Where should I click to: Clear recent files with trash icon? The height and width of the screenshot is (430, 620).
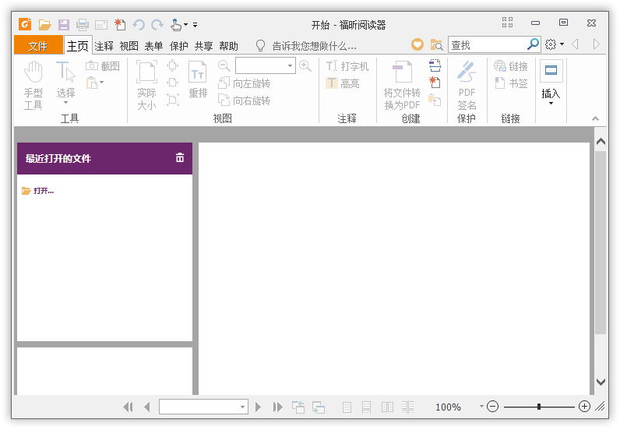180,157
